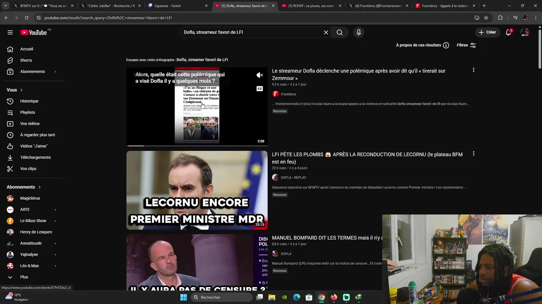This screenshot has height=304, width=542.
Task: Toggle subtitles CC on preview
Action: [x=260, y=89]
